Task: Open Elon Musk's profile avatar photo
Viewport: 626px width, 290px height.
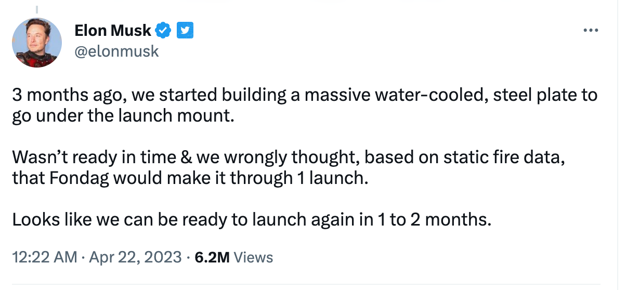Action: [x=36, y=43]
